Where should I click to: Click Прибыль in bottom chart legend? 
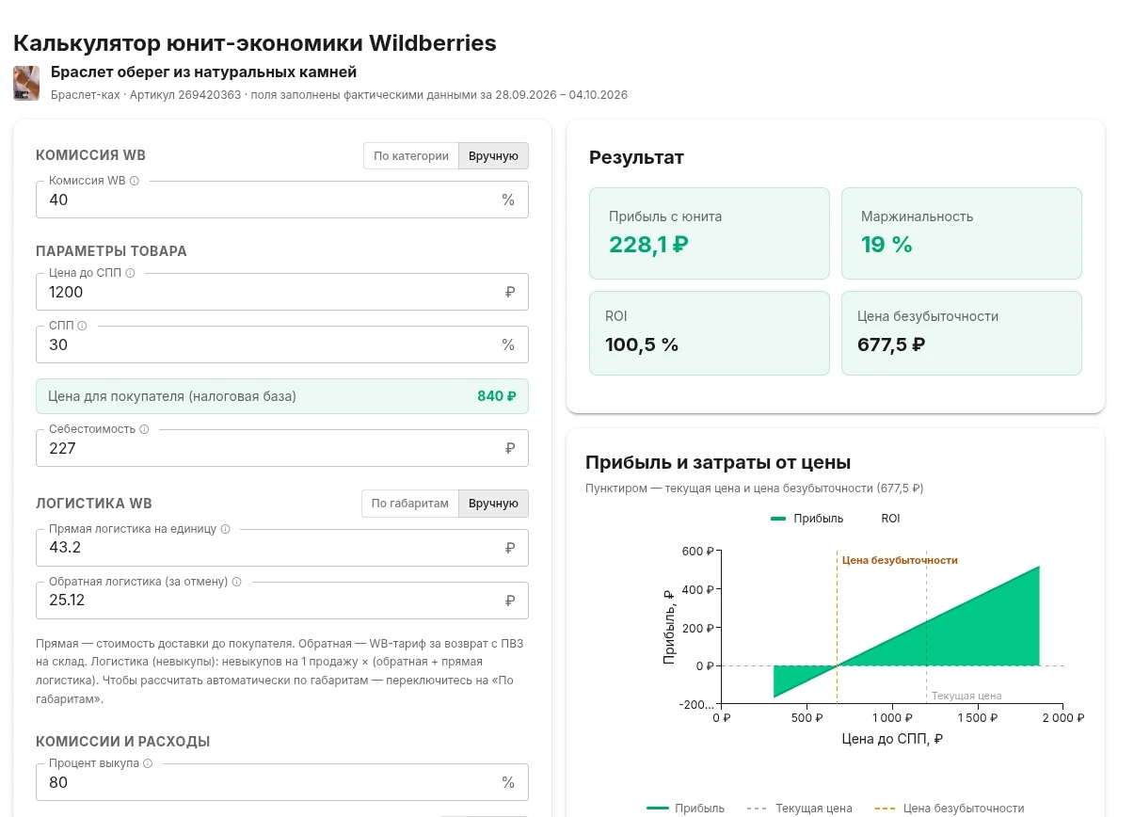point(686,808)
